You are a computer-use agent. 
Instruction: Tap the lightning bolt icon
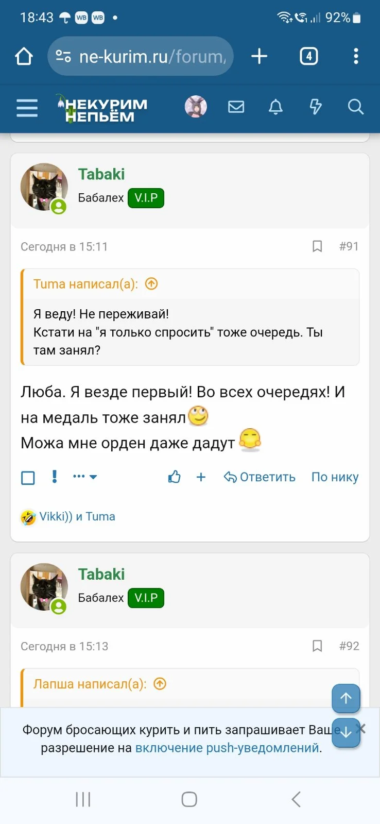(x=315, y=107)
